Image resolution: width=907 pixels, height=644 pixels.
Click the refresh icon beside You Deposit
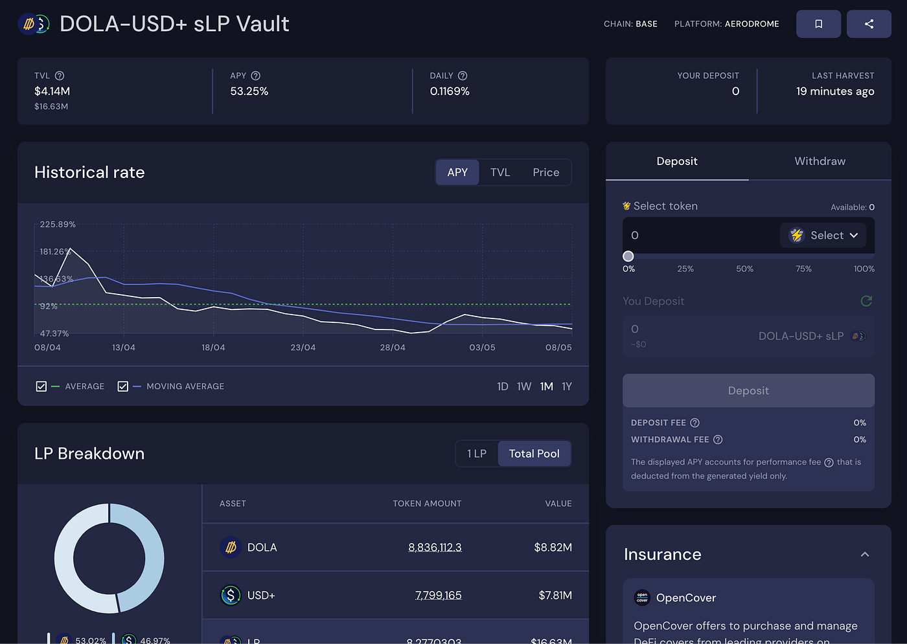click(866, 301)
